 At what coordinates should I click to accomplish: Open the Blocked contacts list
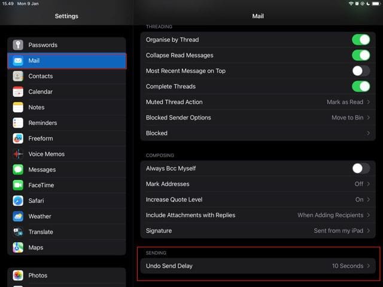[x=258, y=133]
